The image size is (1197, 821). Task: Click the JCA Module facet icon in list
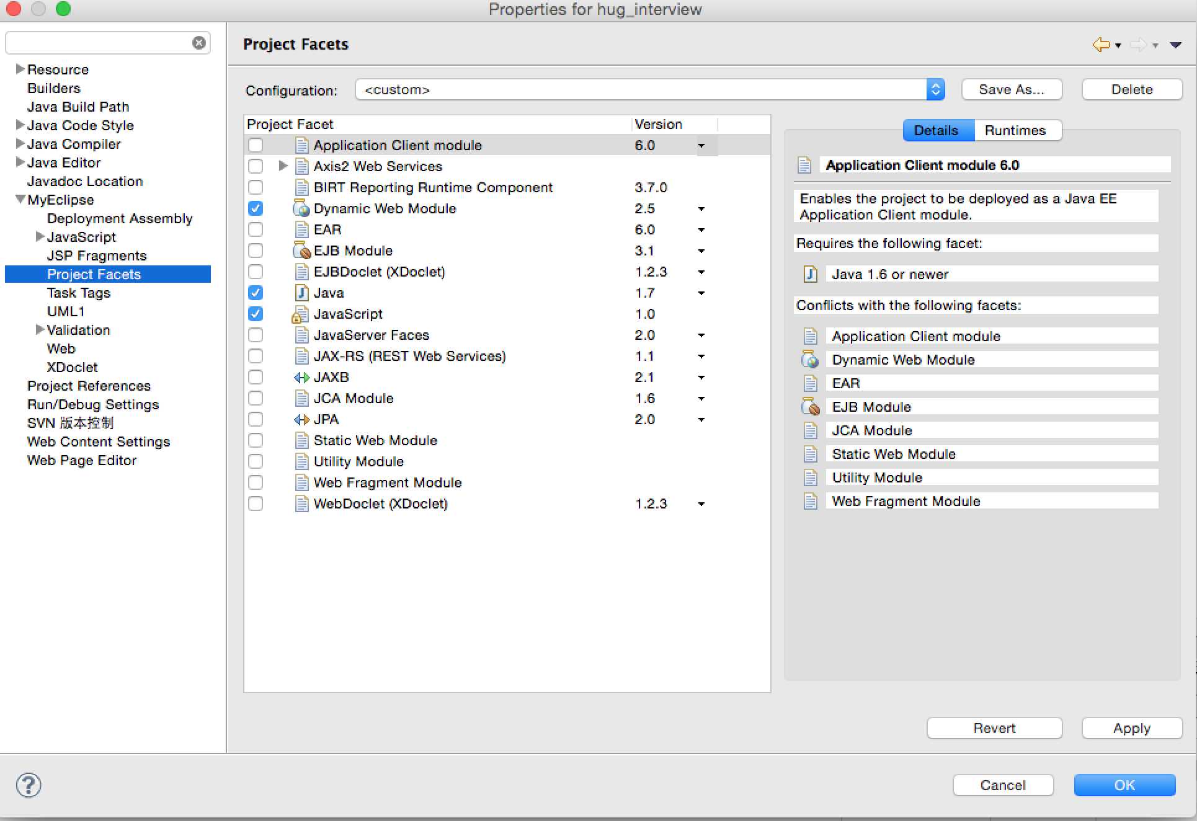pyautogui.click(x=301, y=398)
